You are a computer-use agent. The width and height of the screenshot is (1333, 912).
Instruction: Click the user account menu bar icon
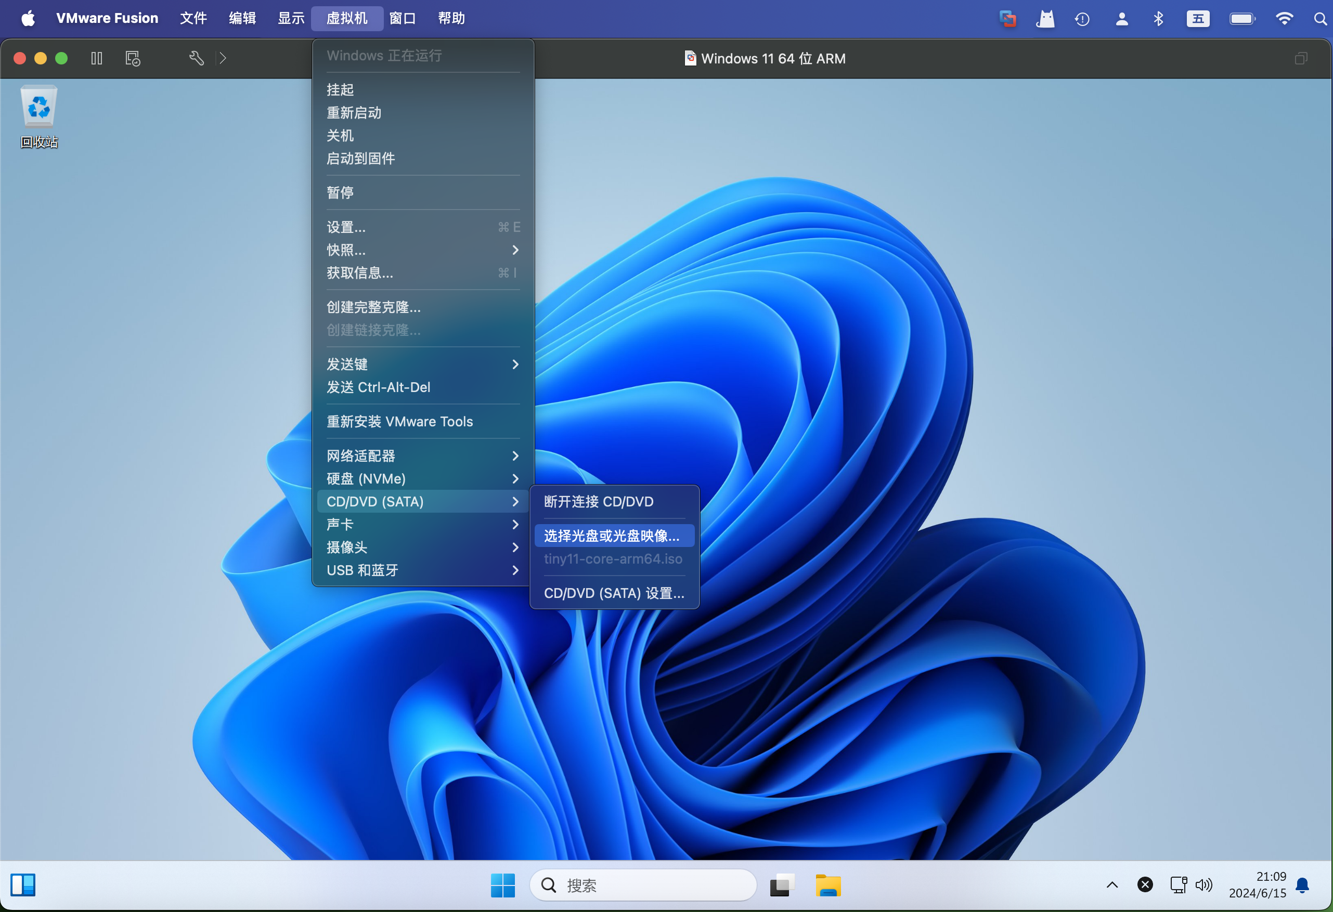pyautogui.click(x=1122, y=19)
